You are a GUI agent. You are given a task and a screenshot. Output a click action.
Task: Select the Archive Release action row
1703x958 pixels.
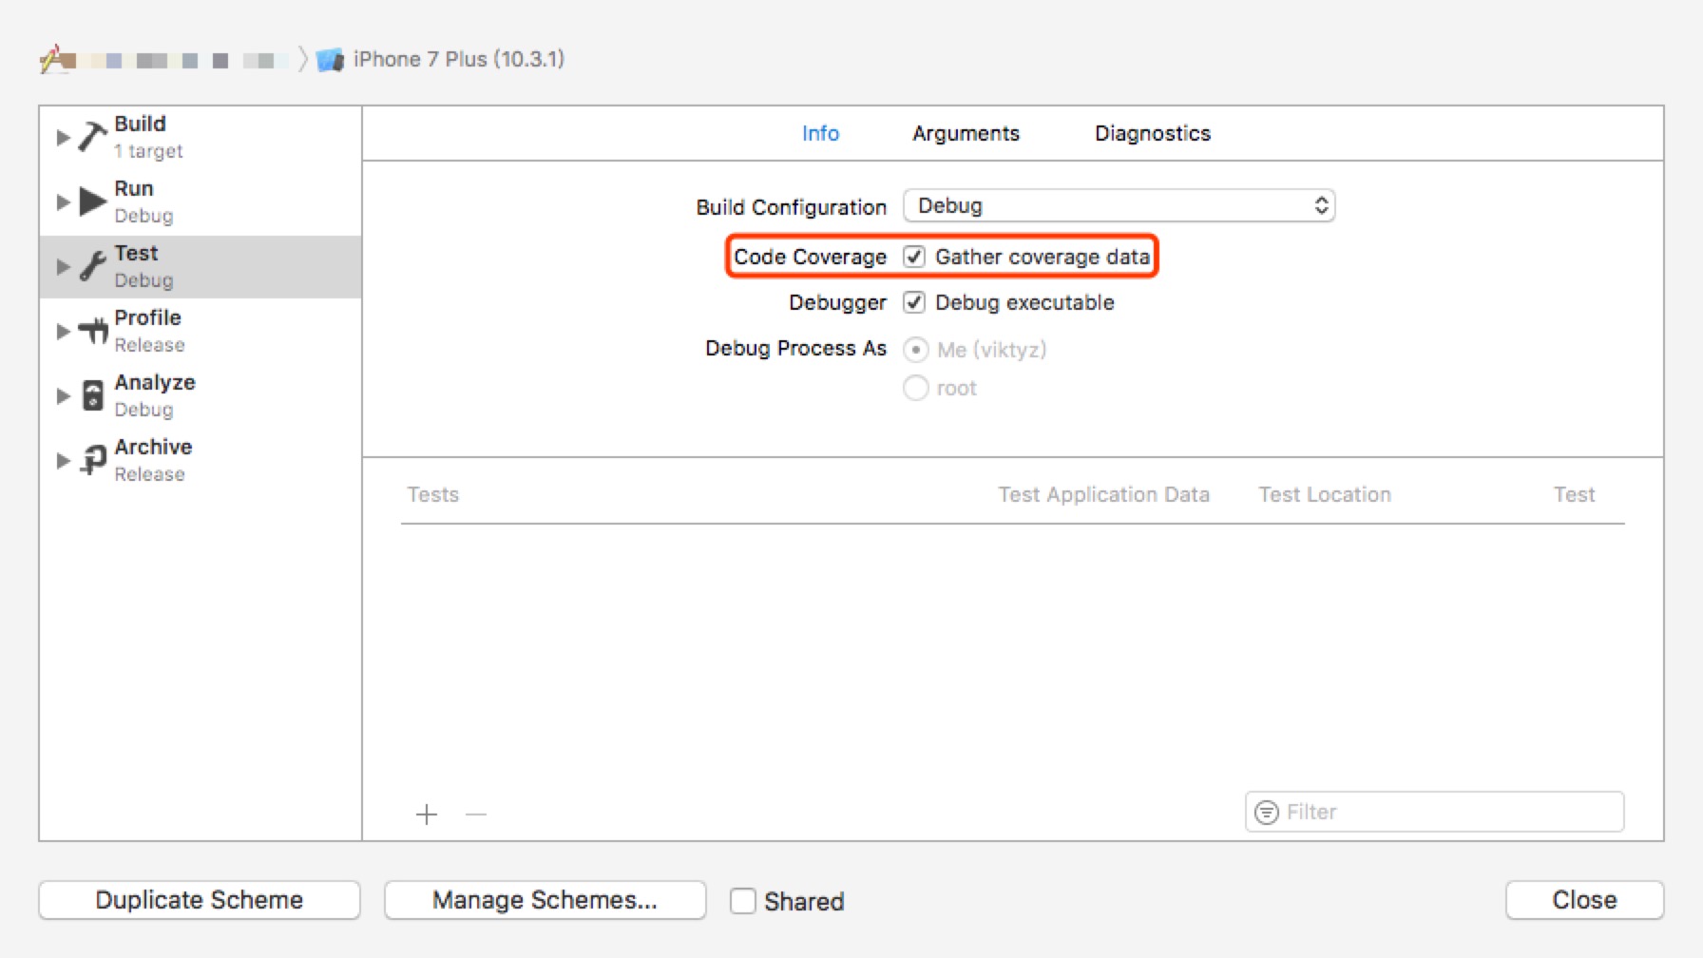[x=201, y=461]
